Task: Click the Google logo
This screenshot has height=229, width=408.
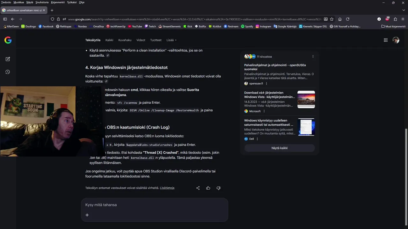Action: click(8, 40)
